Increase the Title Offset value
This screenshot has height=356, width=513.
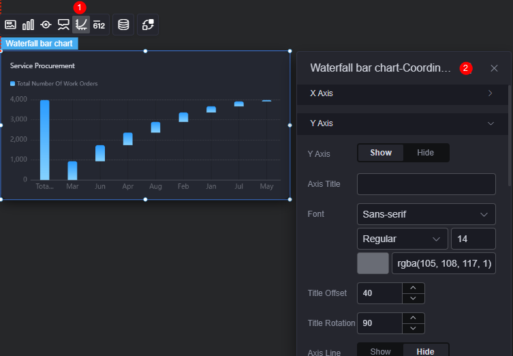pyautogui.click(x=414, y=288)
